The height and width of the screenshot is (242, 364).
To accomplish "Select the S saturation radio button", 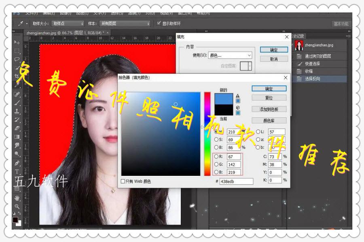I will coord(217,140).
